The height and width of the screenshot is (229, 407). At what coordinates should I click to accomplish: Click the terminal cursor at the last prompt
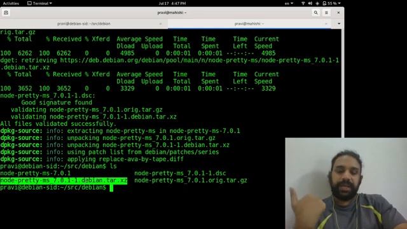point(111,188)
